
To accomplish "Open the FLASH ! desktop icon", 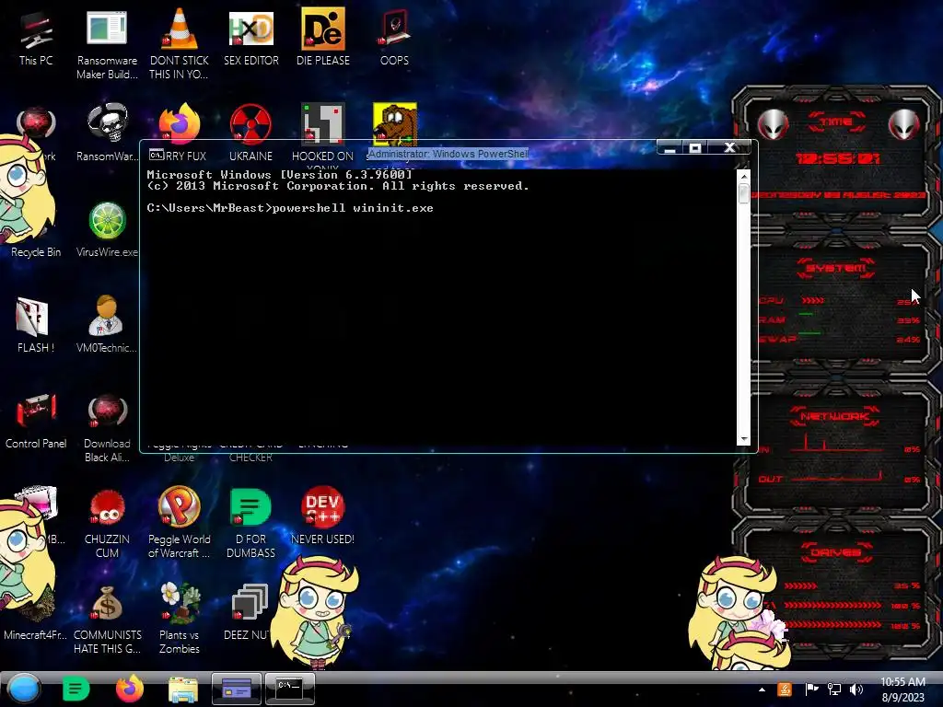I will pyautogui.click(x=36, y=325).
